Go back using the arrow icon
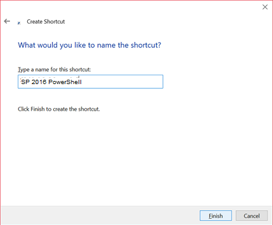This screenshot has width=273, height=225. [x=7, y=21]
